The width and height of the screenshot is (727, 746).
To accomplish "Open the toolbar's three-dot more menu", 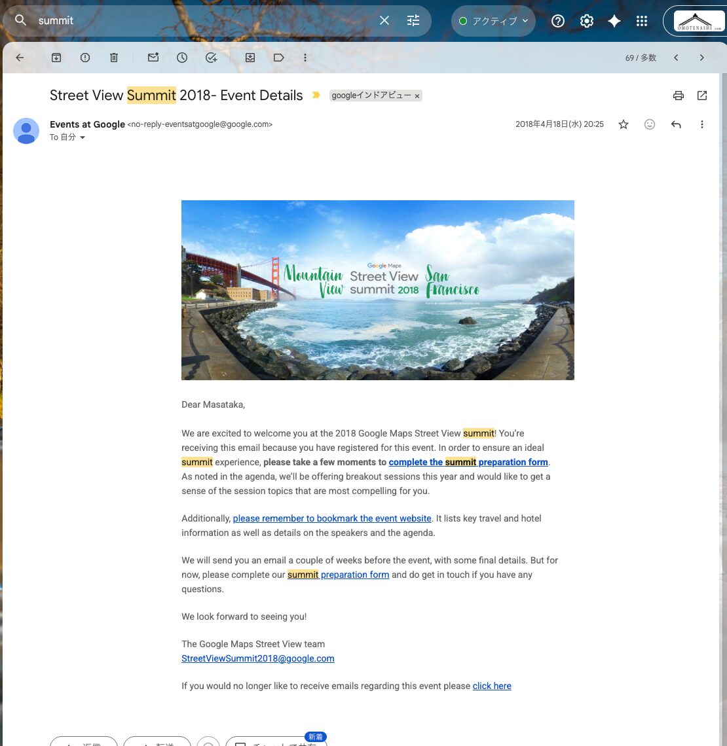I will click(x=305, y=58).
